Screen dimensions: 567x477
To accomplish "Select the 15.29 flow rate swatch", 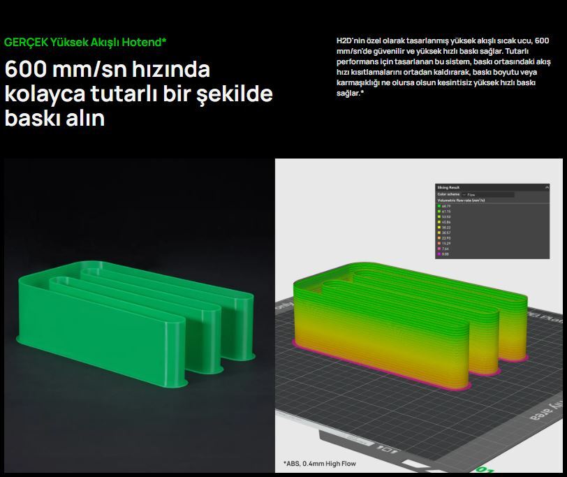I will point(439,243).
